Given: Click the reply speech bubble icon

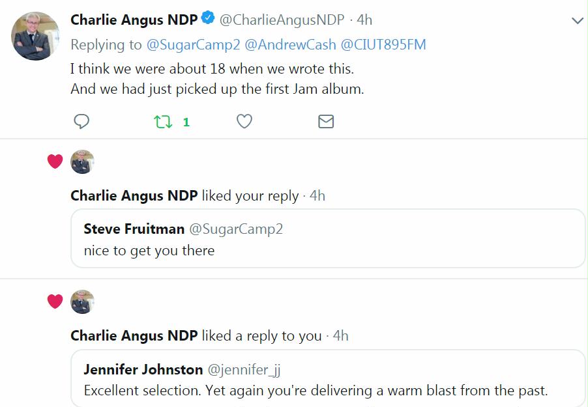Looking at the screenshot, I should tap(81, 122).
